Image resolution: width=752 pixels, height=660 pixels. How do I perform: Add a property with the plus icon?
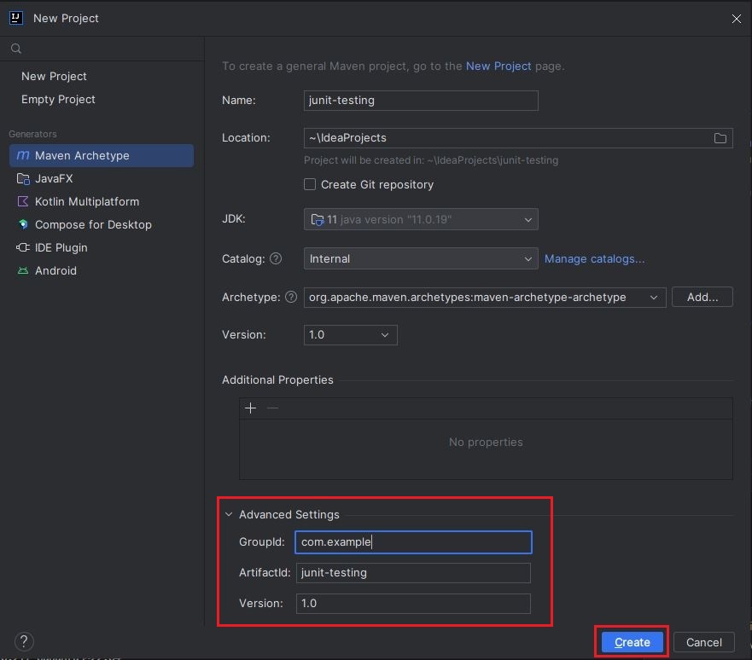pyautogui.click(x=250, y=408)
